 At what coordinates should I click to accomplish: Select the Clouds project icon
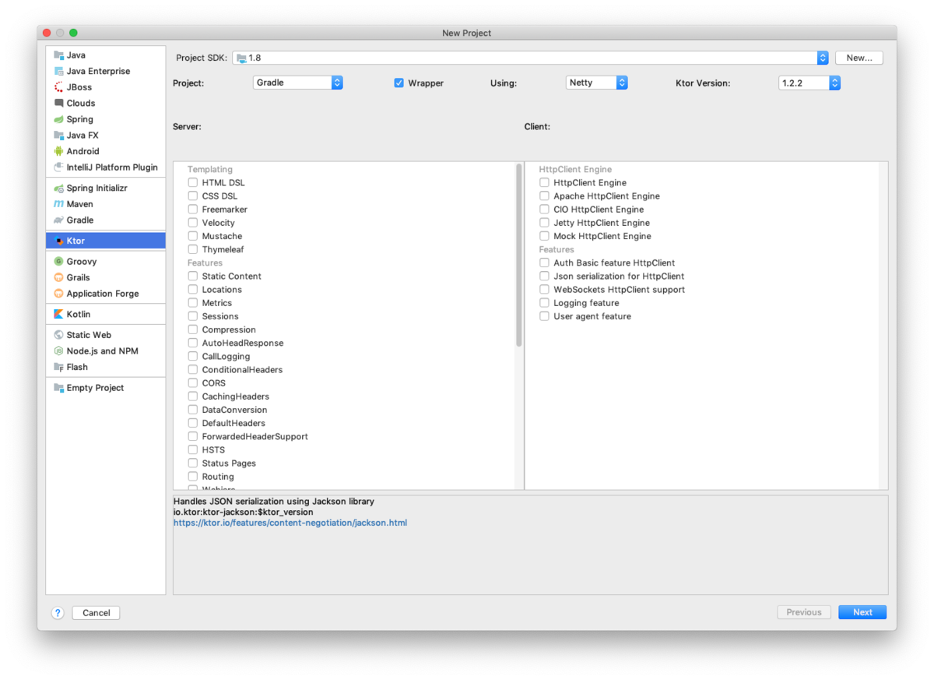tap(58, 103)
